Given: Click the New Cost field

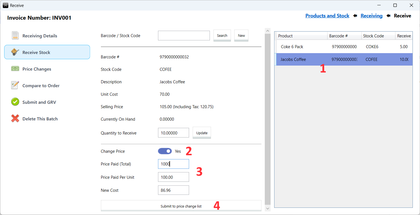Looking at the screenshot, I should [x=174, y=190].
